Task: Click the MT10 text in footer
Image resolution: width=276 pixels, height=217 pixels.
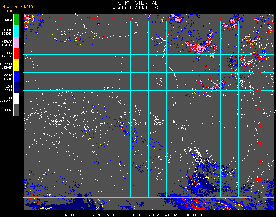Action: pos(70,215)
